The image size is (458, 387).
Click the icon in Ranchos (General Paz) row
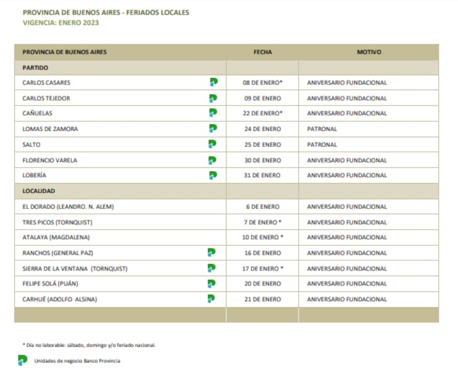coord(211,253)
